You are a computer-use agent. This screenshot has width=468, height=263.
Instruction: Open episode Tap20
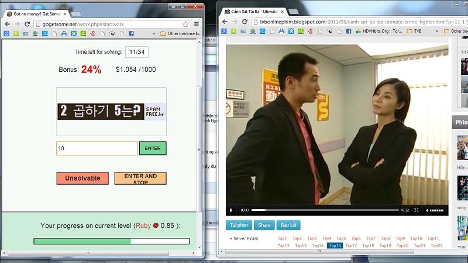(x=402, y=245)
